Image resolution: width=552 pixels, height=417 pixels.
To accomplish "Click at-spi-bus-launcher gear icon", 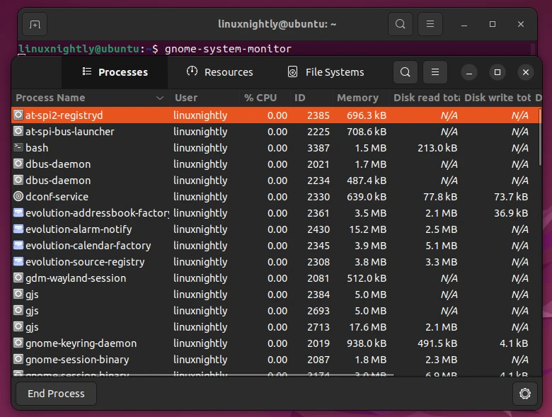I will [x=18, y=131].
